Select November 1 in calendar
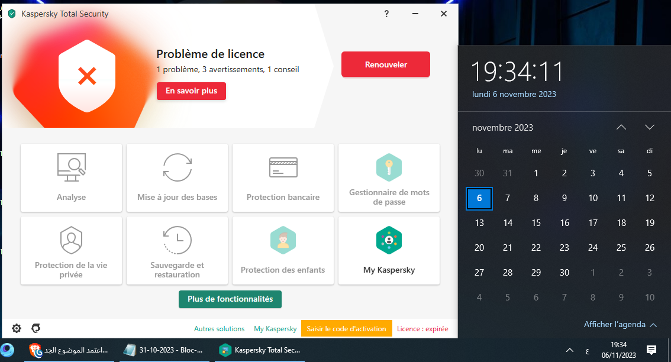This screenshot has width=671, height=362. (x=535, y=173)
